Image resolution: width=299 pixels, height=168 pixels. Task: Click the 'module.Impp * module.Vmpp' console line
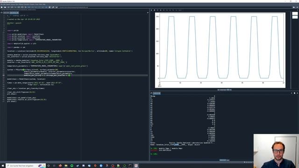(171, 148)
